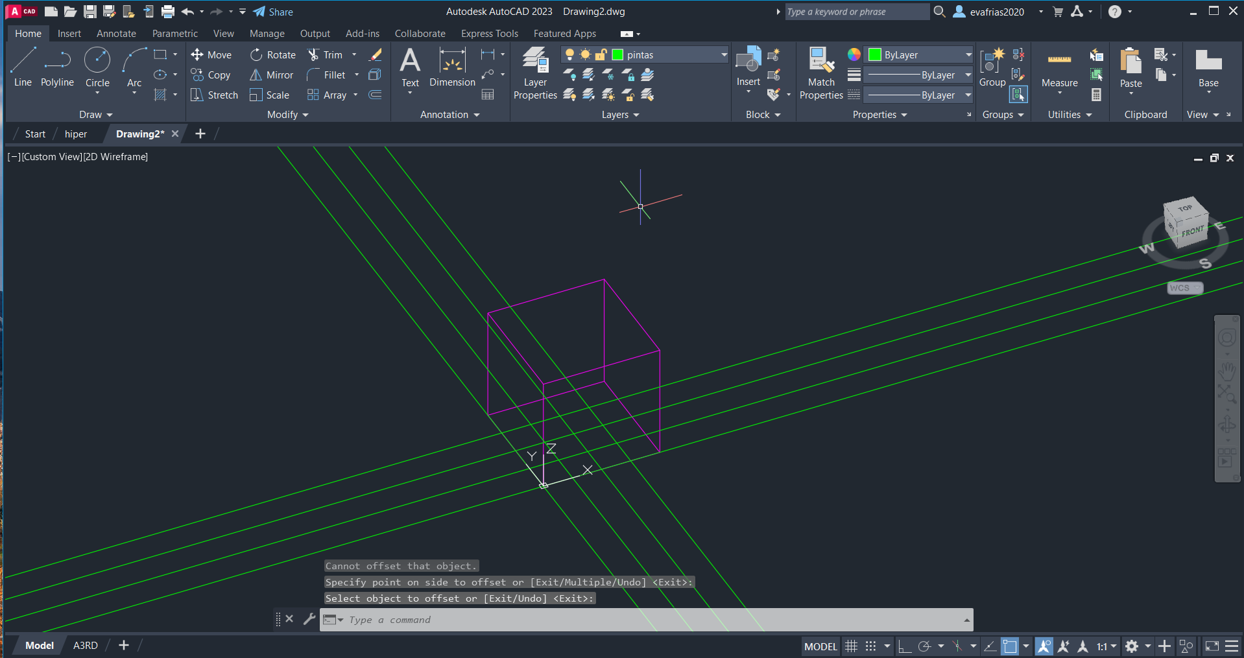Screen dimensions: 1244x658
Task: Toggle drawing grid display in status bar
Action: click(852, 646)
